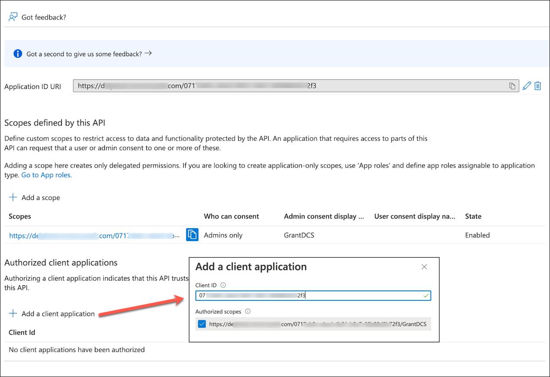Screen dimensions: 550x377
Task: Click the Got feedback? text button
Action: coord(44,18)
